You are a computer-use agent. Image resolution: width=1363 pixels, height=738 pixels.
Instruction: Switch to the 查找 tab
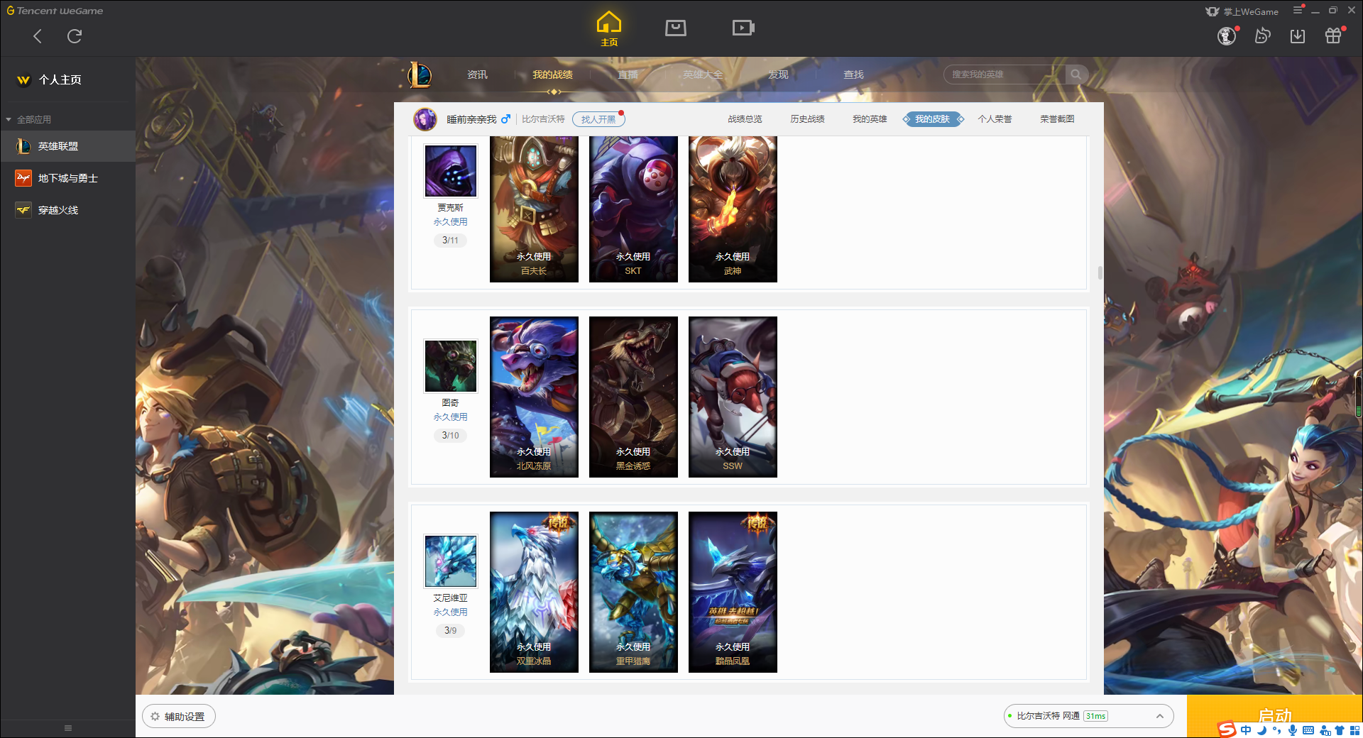pyautogui.click(x=853, y=75)
